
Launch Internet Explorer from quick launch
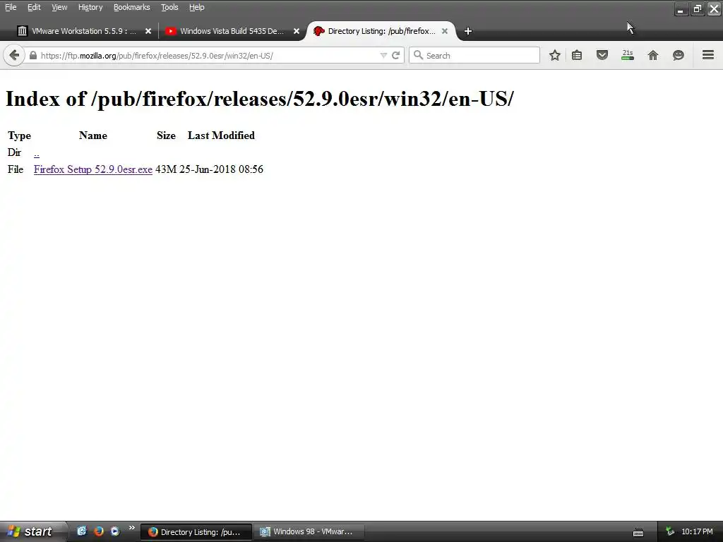82,531
